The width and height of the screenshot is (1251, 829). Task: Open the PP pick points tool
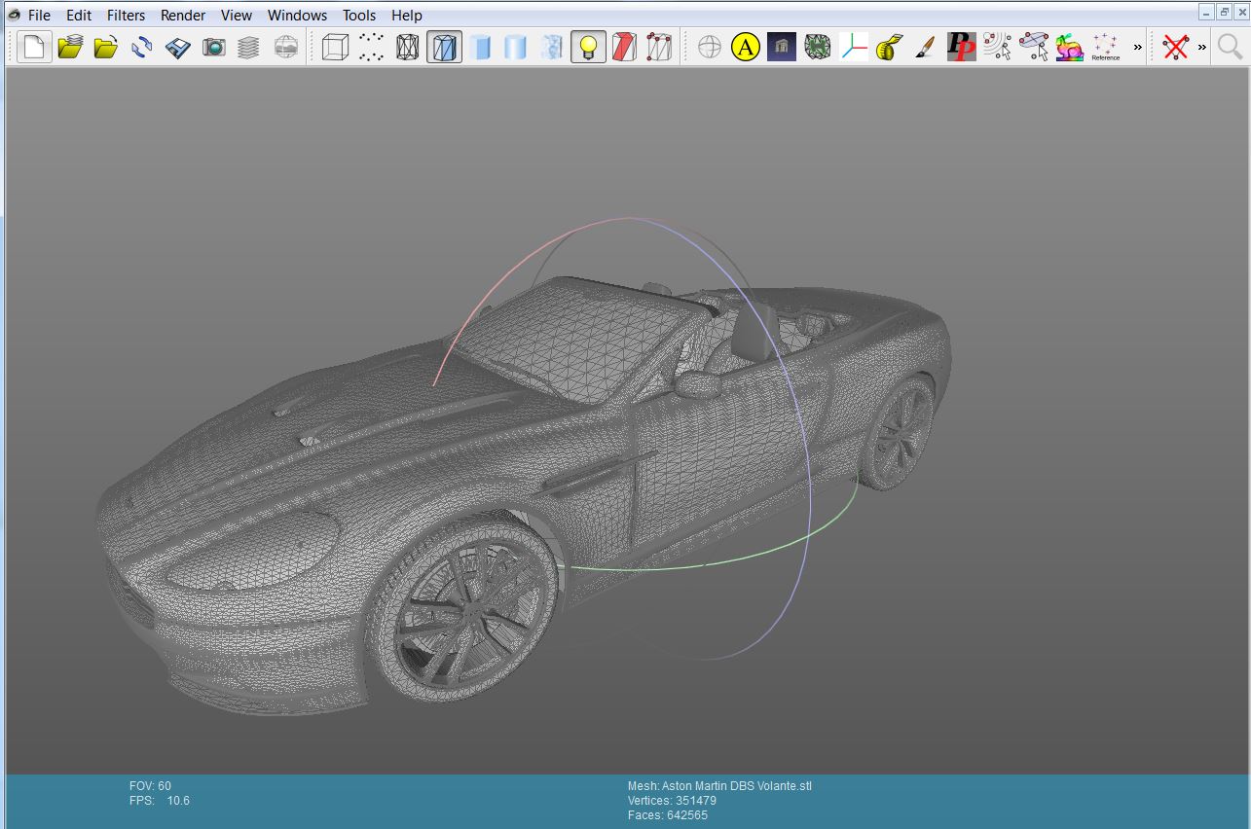click(962, 47)
